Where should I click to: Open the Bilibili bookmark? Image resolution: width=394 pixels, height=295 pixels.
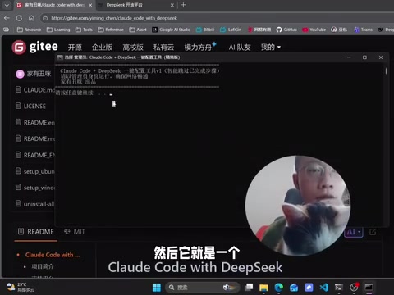pos(205,29)
